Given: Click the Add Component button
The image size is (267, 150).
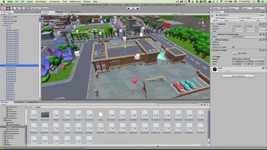Looking at the screenshot, I should (238, 76).
